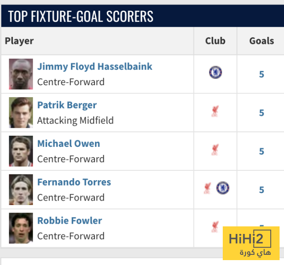Open Fernando Torres's profile photo
Screen dimensions: 284x265
(21, 190)
